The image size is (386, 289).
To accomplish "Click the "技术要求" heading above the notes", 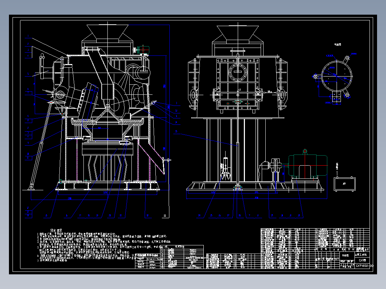I will (57, 230).
